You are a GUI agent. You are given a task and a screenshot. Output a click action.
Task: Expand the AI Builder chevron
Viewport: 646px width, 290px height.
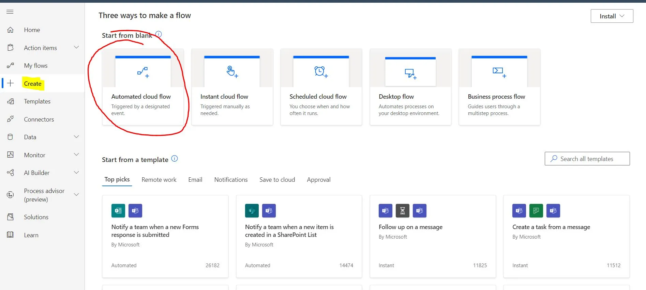click(x=76, y=173)
